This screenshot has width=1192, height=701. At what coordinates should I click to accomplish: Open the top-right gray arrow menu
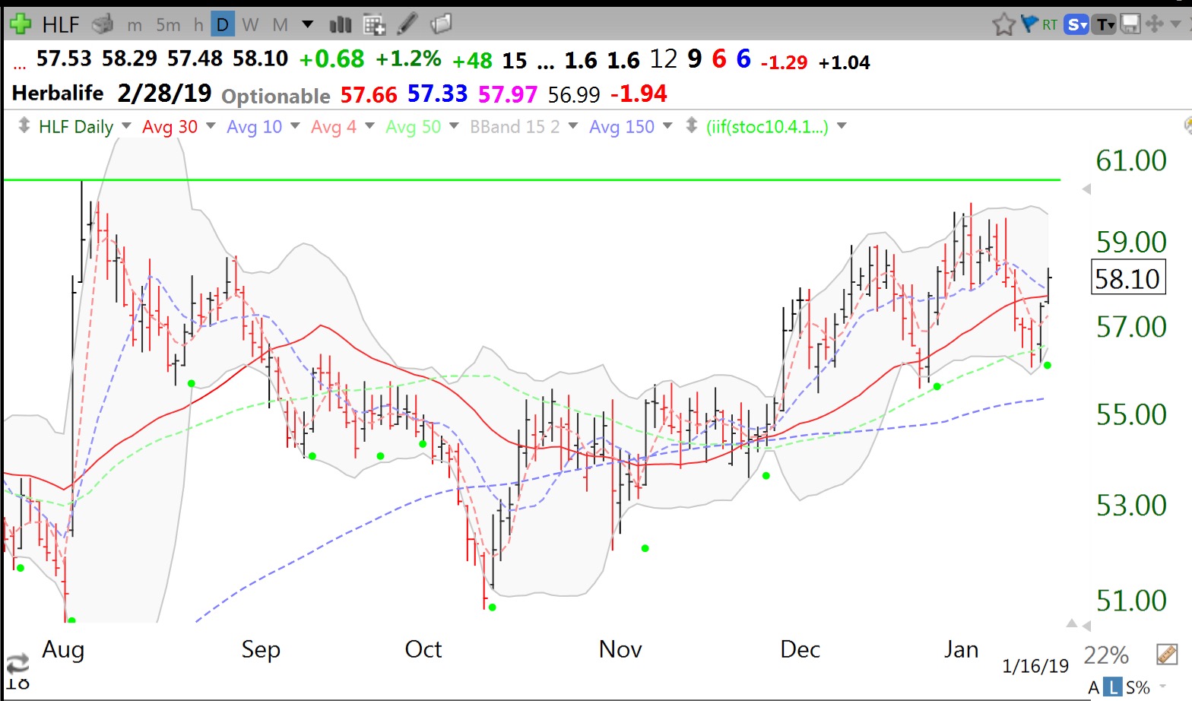coord(1175,24)
